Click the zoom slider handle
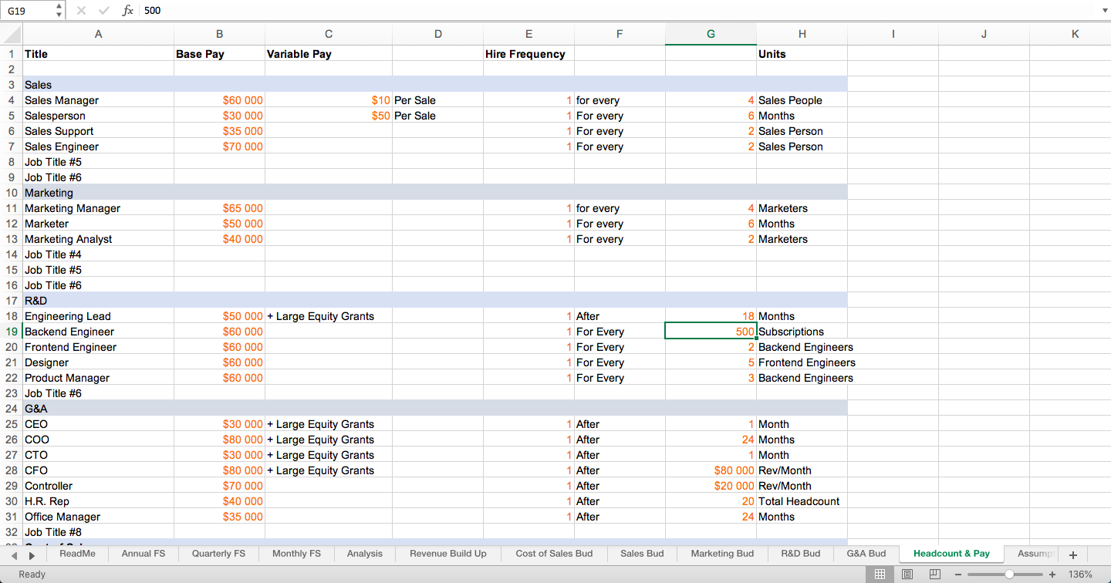The height and width of the screenshot is (583, 1111). 1009,575
